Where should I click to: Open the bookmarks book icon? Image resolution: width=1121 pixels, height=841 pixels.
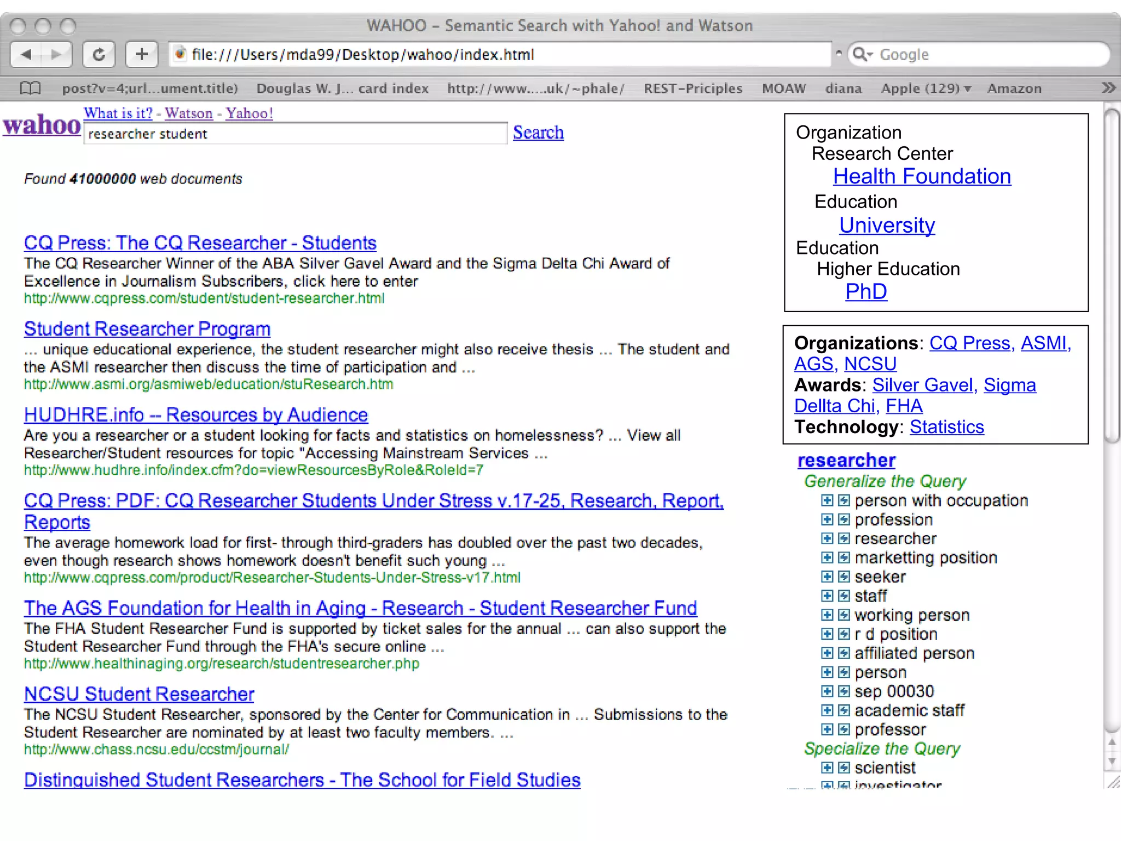pyautogui.click(x=30, y=88)
